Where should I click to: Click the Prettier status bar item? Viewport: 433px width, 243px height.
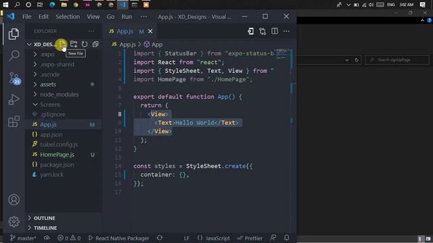point(250,238)
